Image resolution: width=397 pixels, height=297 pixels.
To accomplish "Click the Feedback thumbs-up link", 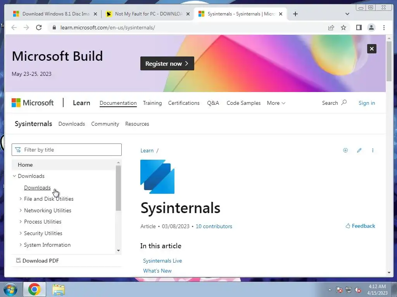I will (x=360, y=226).
